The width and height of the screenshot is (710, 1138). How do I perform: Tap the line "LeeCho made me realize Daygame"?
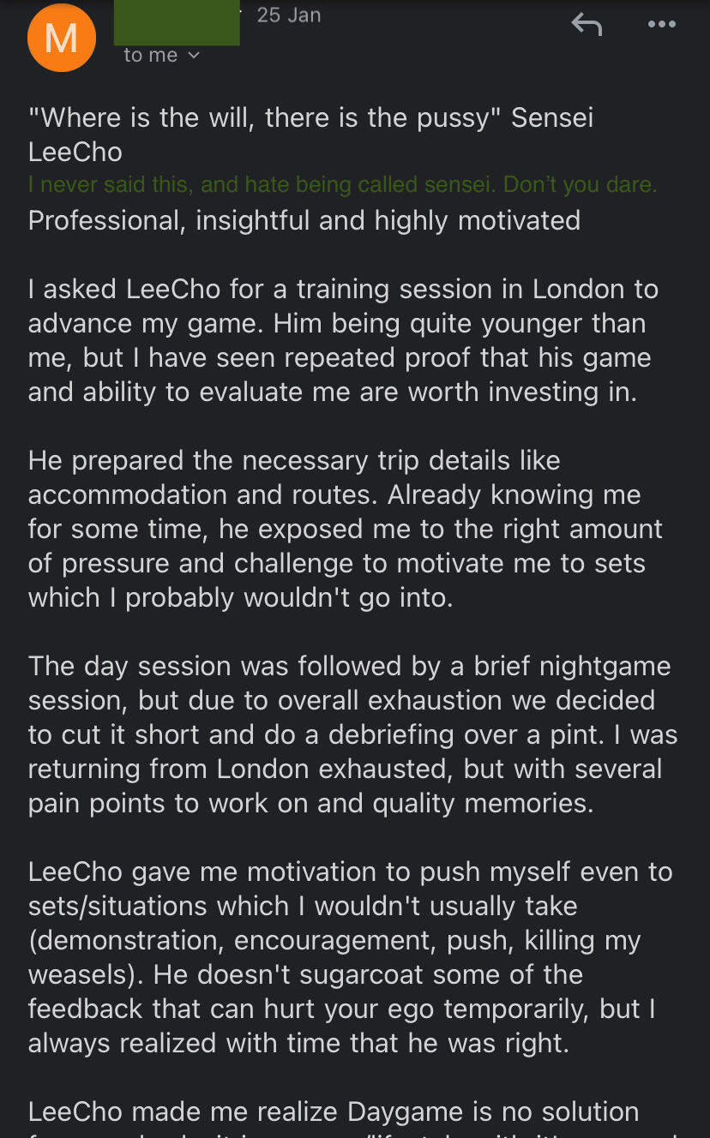[x=334, y=1112]
